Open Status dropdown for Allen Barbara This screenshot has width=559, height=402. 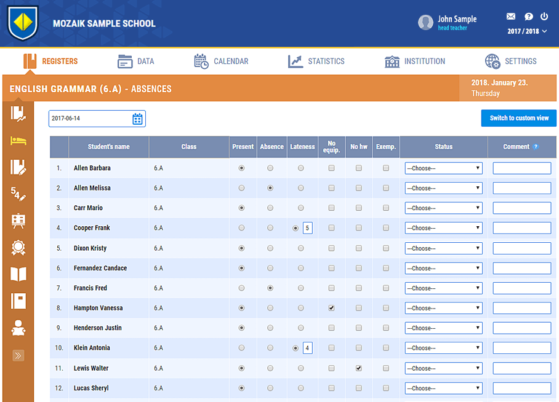tap(443, 168)
